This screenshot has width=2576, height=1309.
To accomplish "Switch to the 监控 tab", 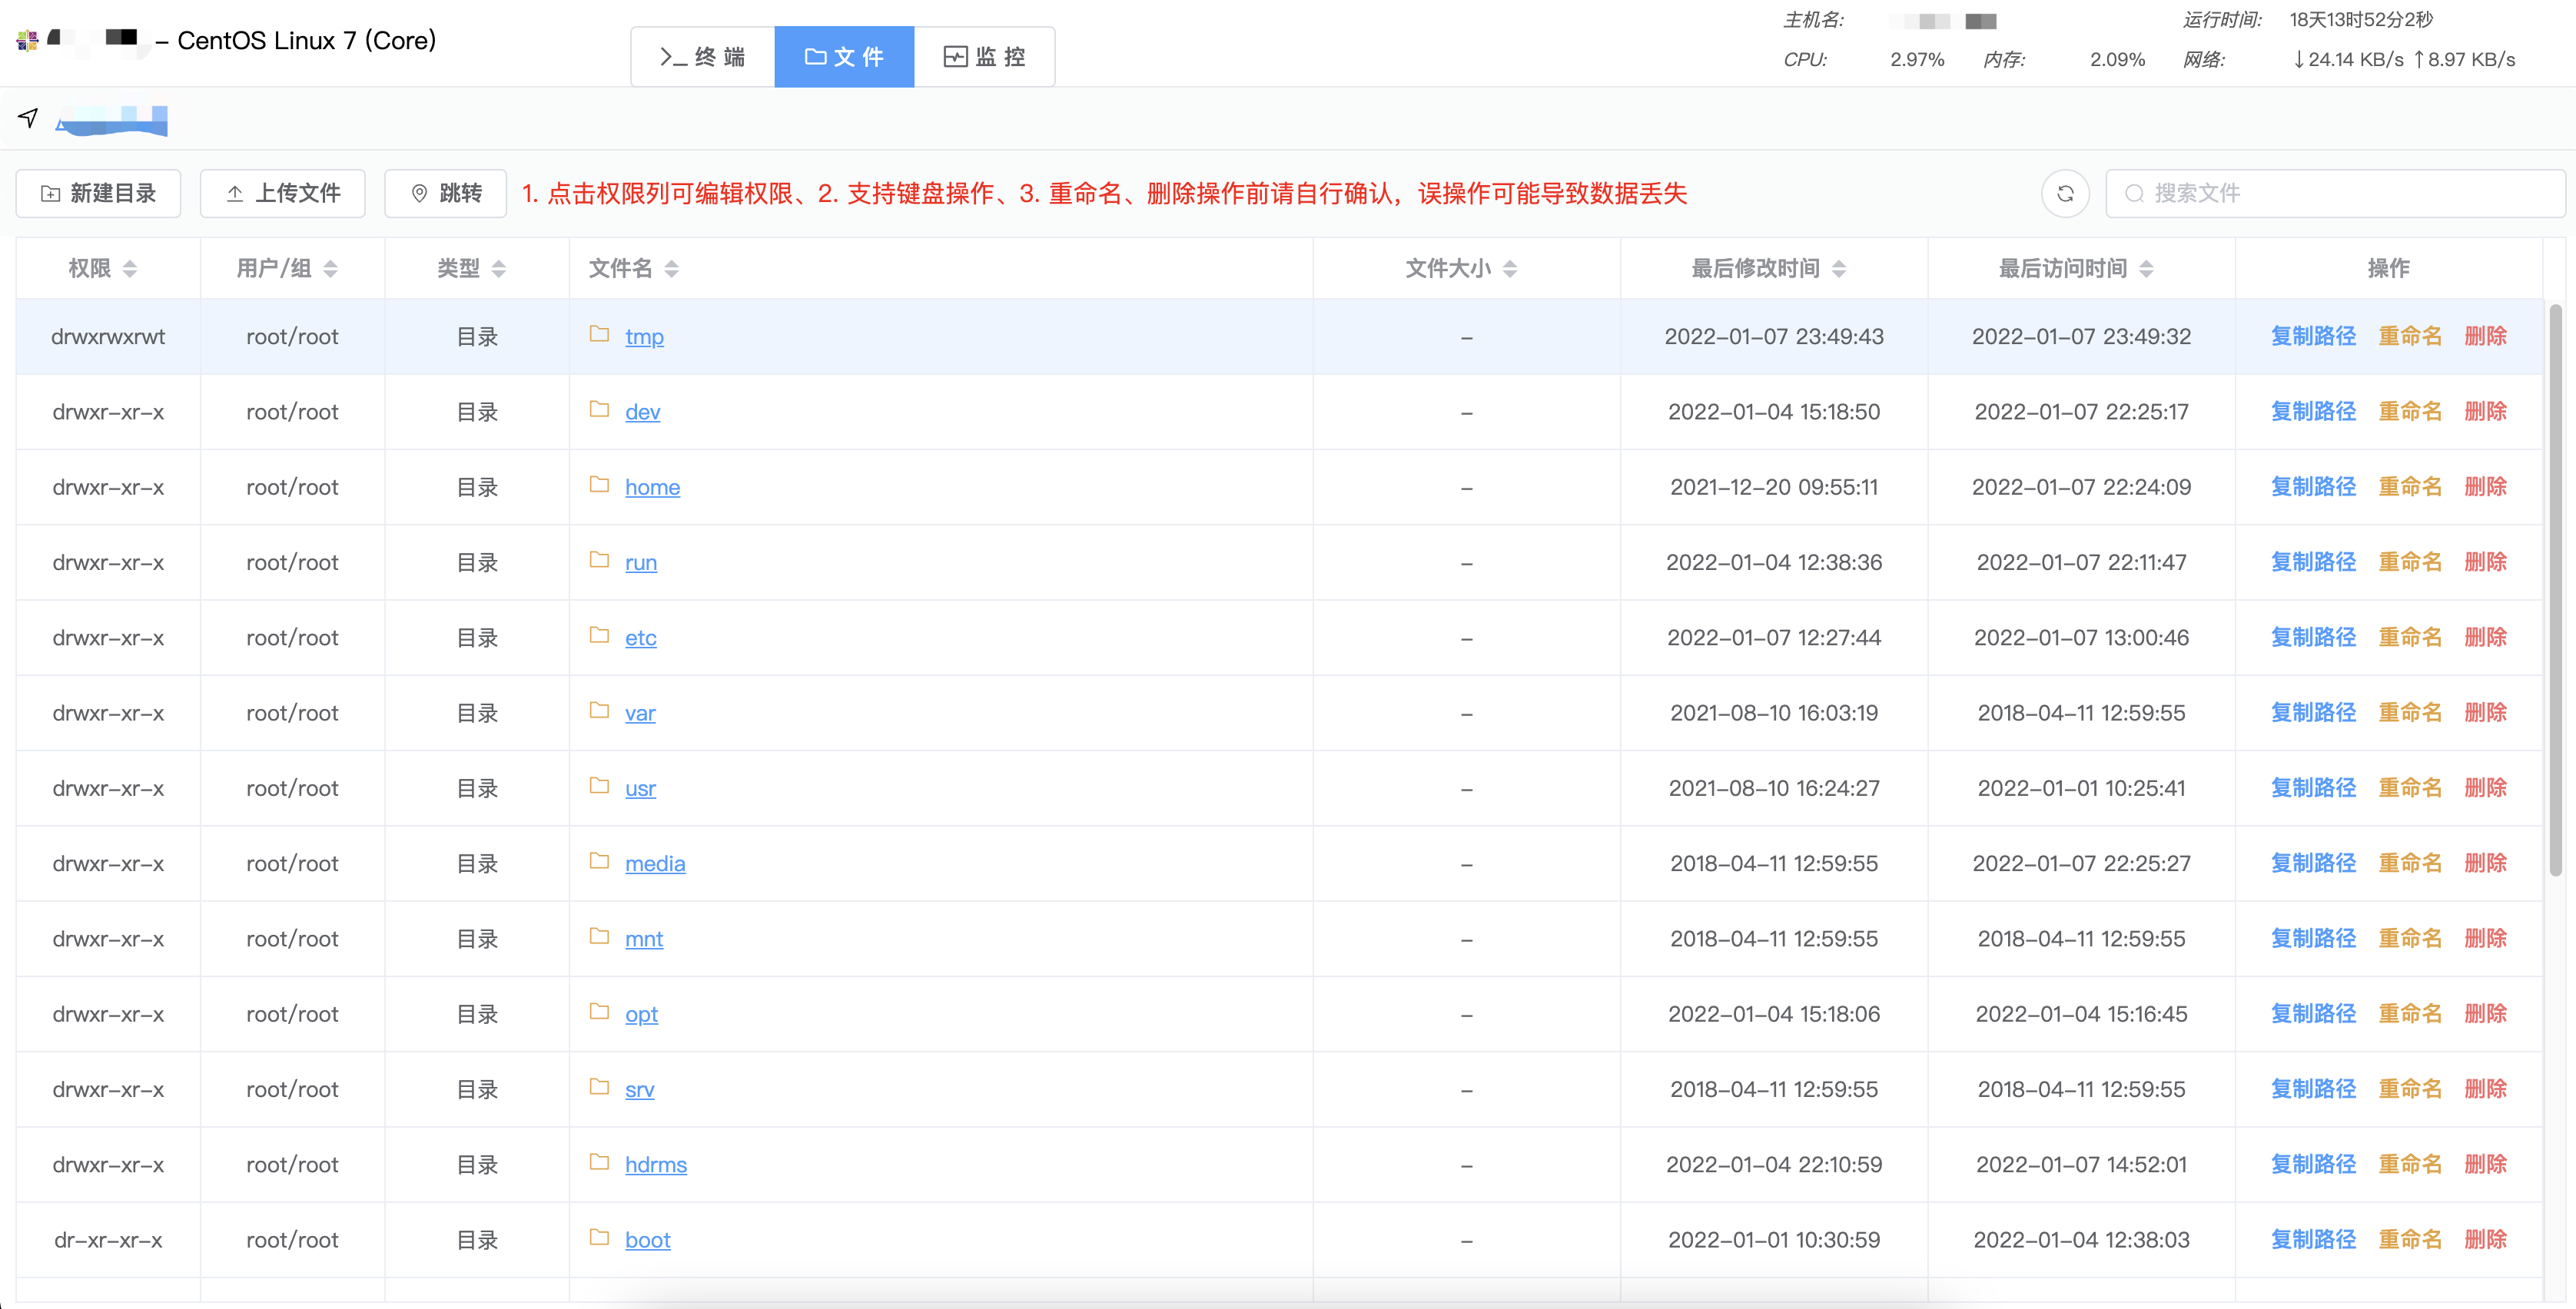I will point(985,57).
